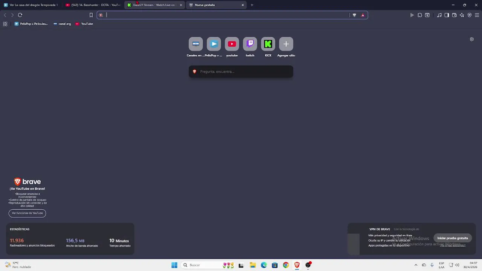This screenshot has height=271, width=482.
Task: Open YouTube bookmark in bookmarks bar
Action: [84, 24]
